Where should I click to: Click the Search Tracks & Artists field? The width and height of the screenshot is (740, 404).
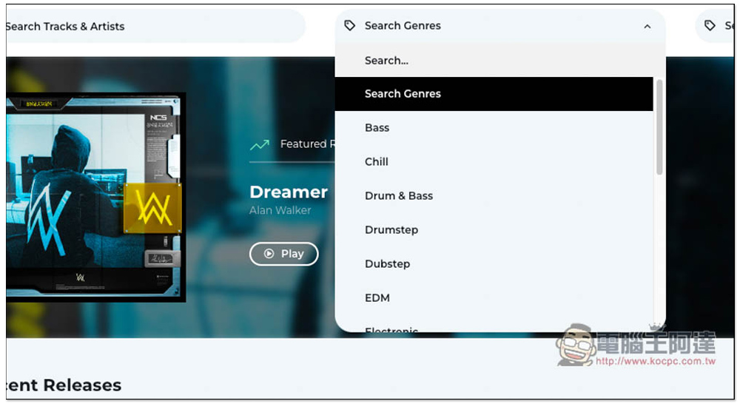(x=155, y=27)
